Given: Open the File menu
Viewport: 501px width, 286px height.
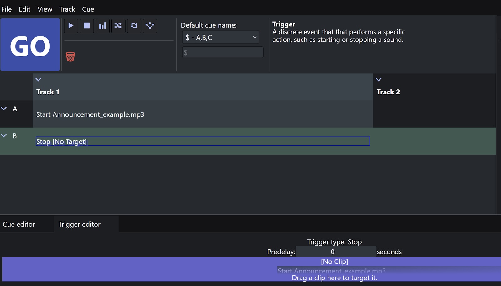Looking at the screenshot, I should 7,9.
